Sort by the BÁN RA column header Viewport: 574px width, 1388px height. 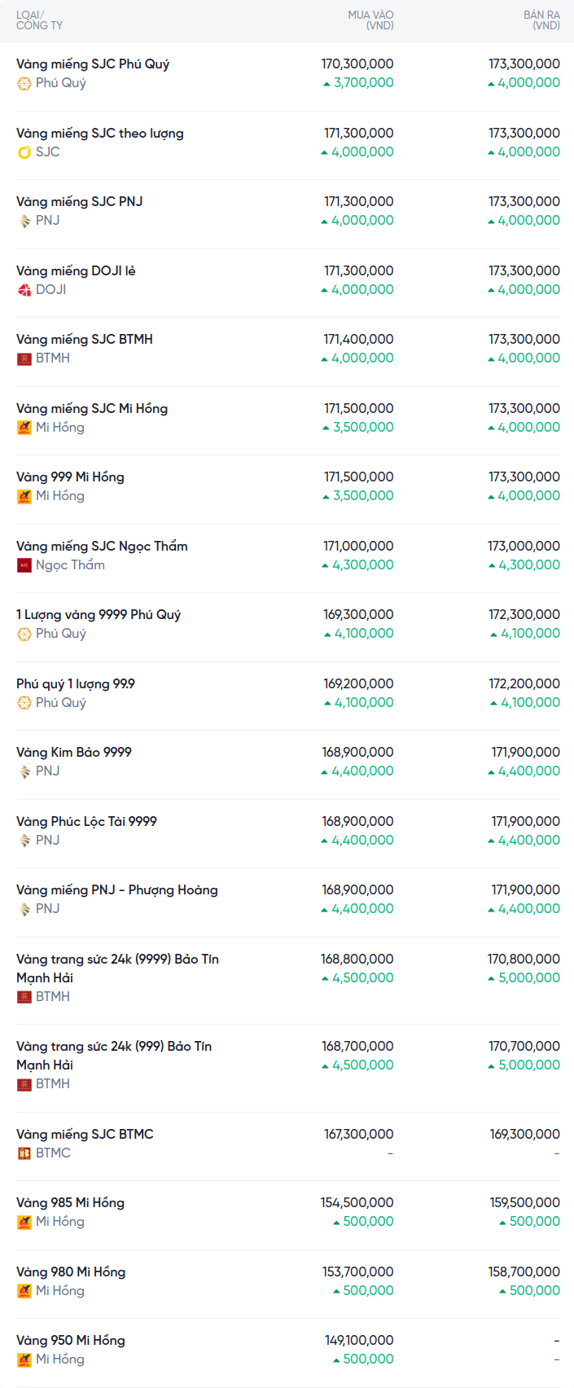click(541, 20)
